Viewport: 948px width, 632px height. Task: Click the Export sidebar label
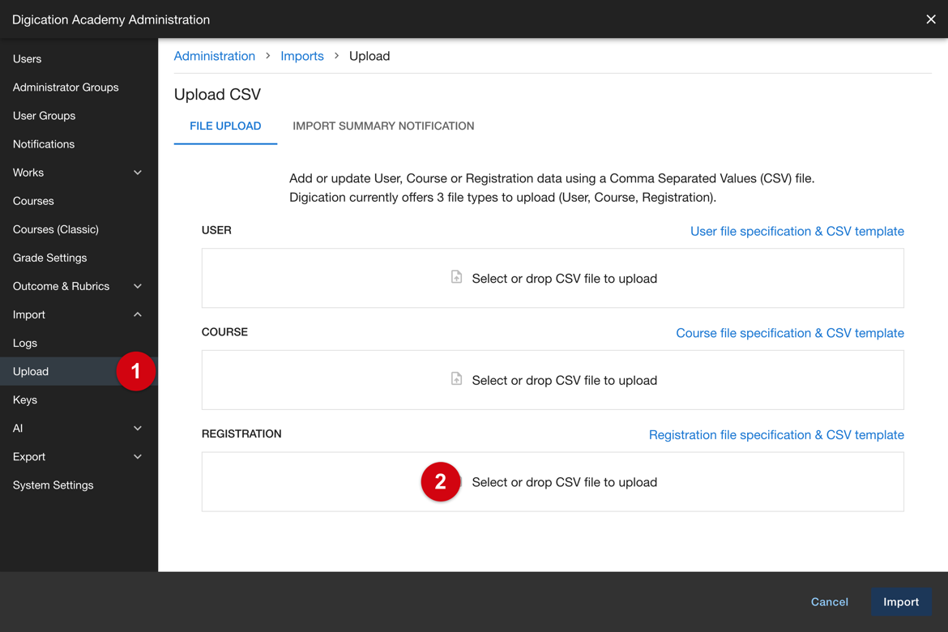click(x=29, y=457)
